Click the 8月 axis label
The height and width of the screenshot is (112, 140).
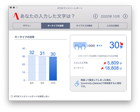click(x=32, y=83)
